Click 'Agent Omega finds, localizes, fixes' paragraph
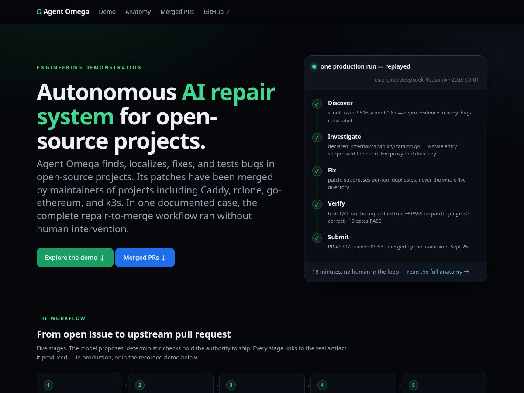This screenshot has height=393, width=524. tap(159, 196)
